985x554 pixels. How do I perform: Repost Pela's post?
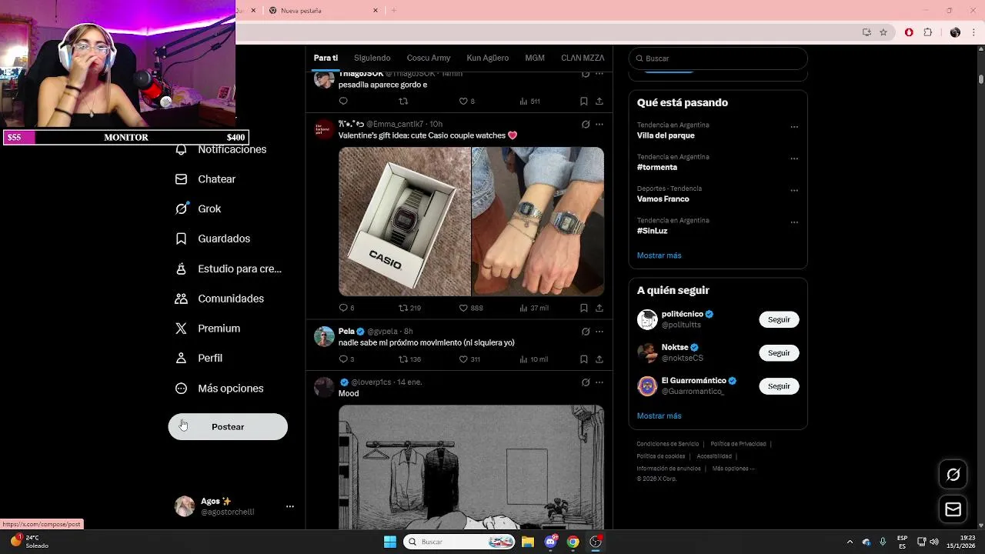(403, 359)
